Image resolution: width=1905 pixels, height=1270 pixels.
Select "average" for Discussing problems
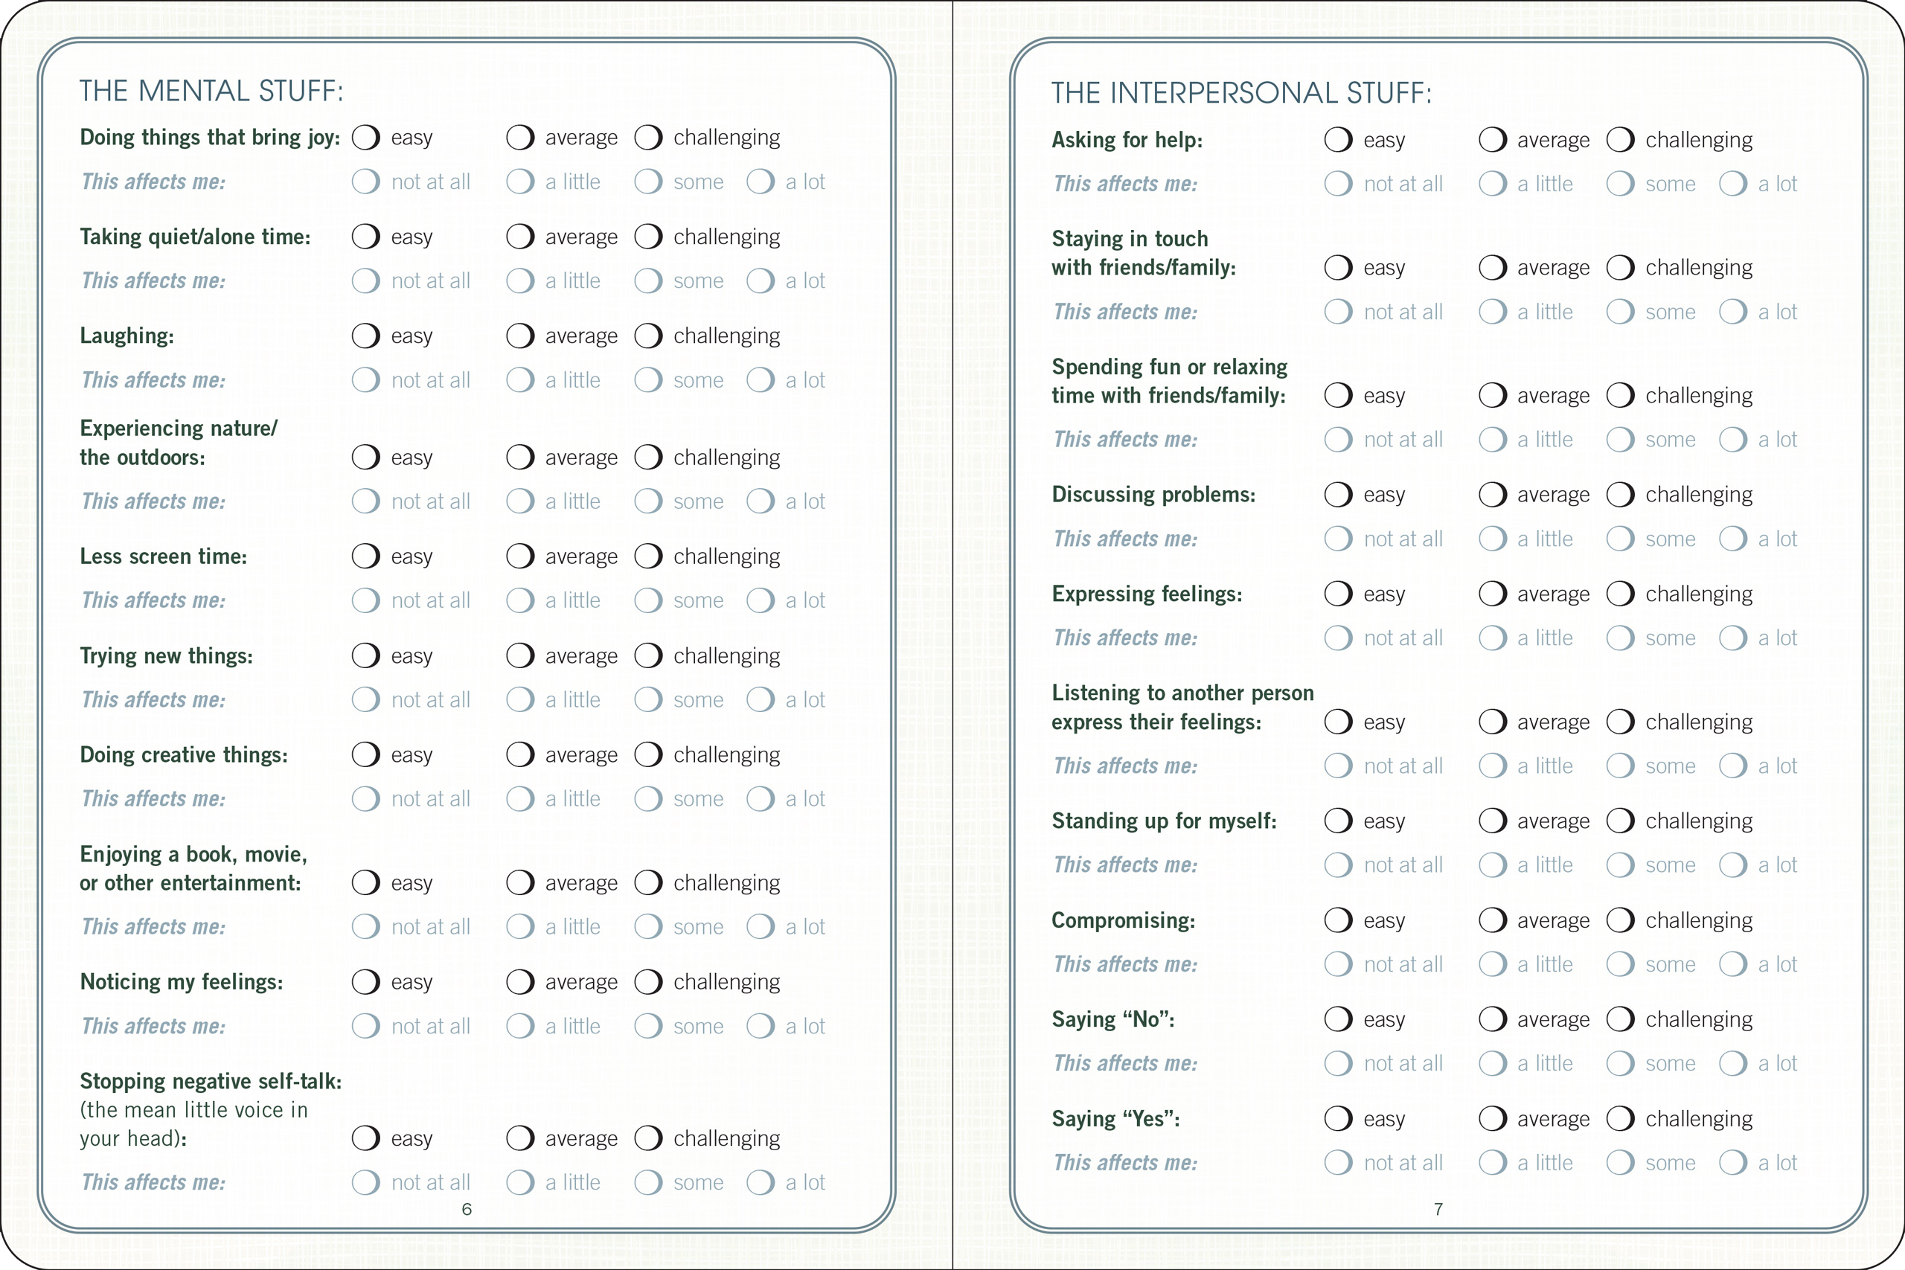[1493, 494]
